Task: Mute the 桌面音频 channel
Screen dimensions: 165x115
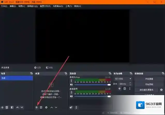Action: pos(71,96)
